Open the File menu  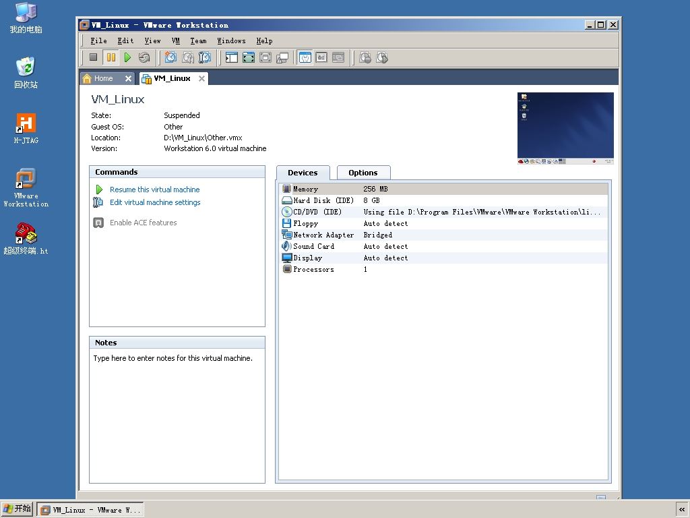(x=98, y=40)
